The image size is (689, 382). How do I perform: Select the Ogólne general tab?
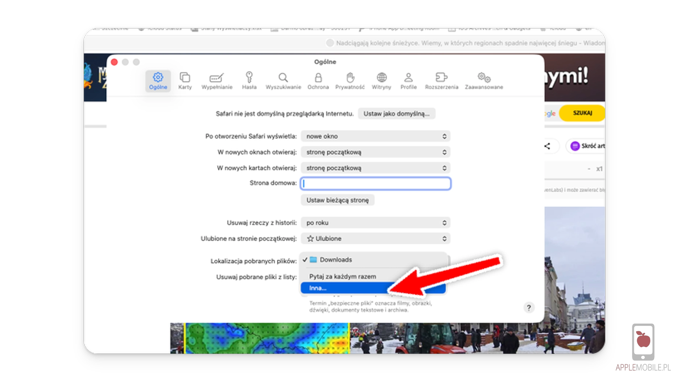[158, 81]
